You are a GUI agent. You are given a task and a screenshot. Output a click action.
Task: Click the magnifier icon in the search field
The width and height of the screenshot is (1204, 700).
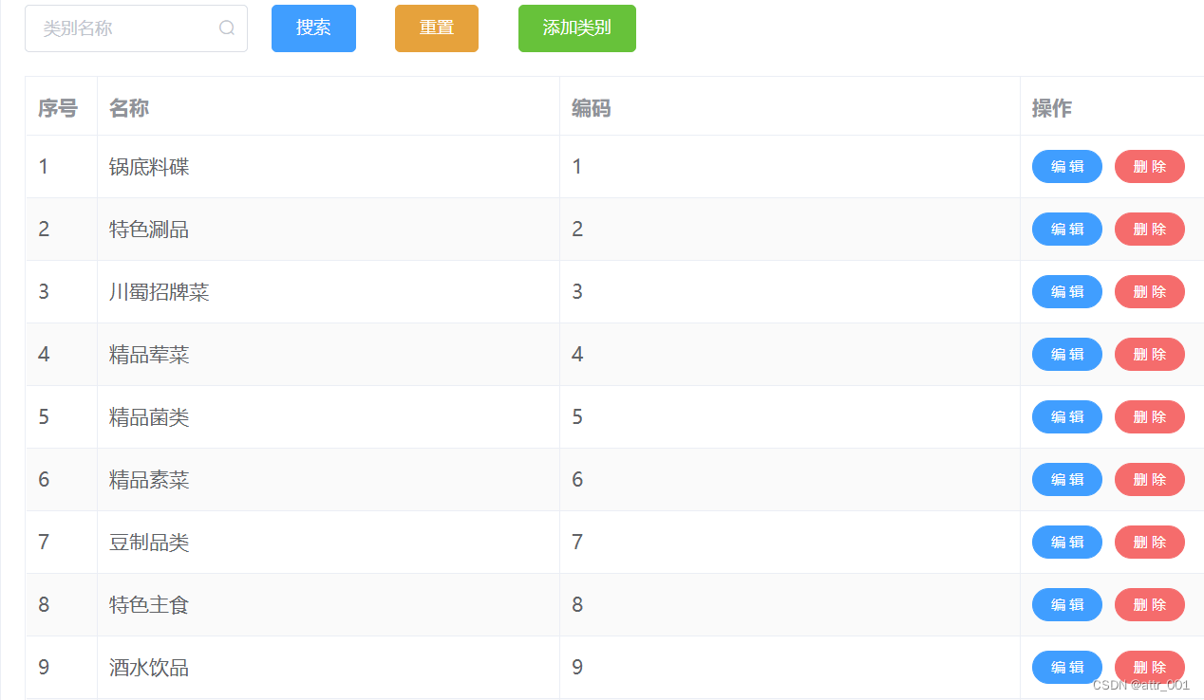(226, 28)
